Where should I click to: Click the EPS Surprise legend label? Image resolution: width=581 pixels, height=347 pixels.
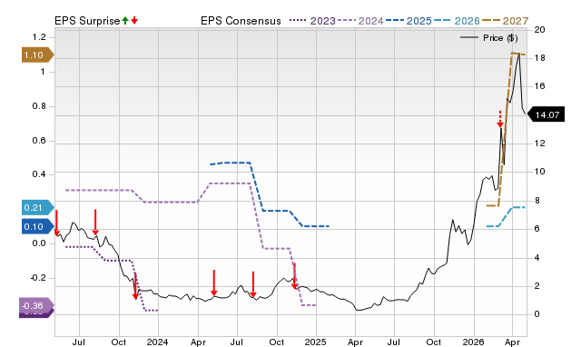pyautogui.click(x=87, y=21)
